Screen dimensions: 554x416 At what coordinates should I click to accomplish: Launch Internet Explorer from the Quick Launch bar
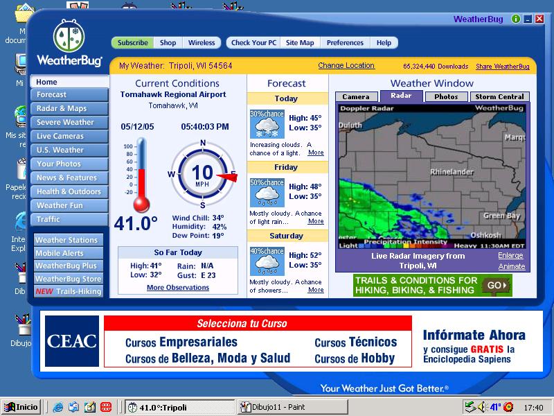click(x=57, y=407)
